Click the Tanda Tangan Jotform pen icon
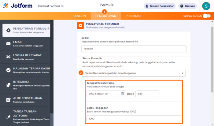 click(8, 117)
